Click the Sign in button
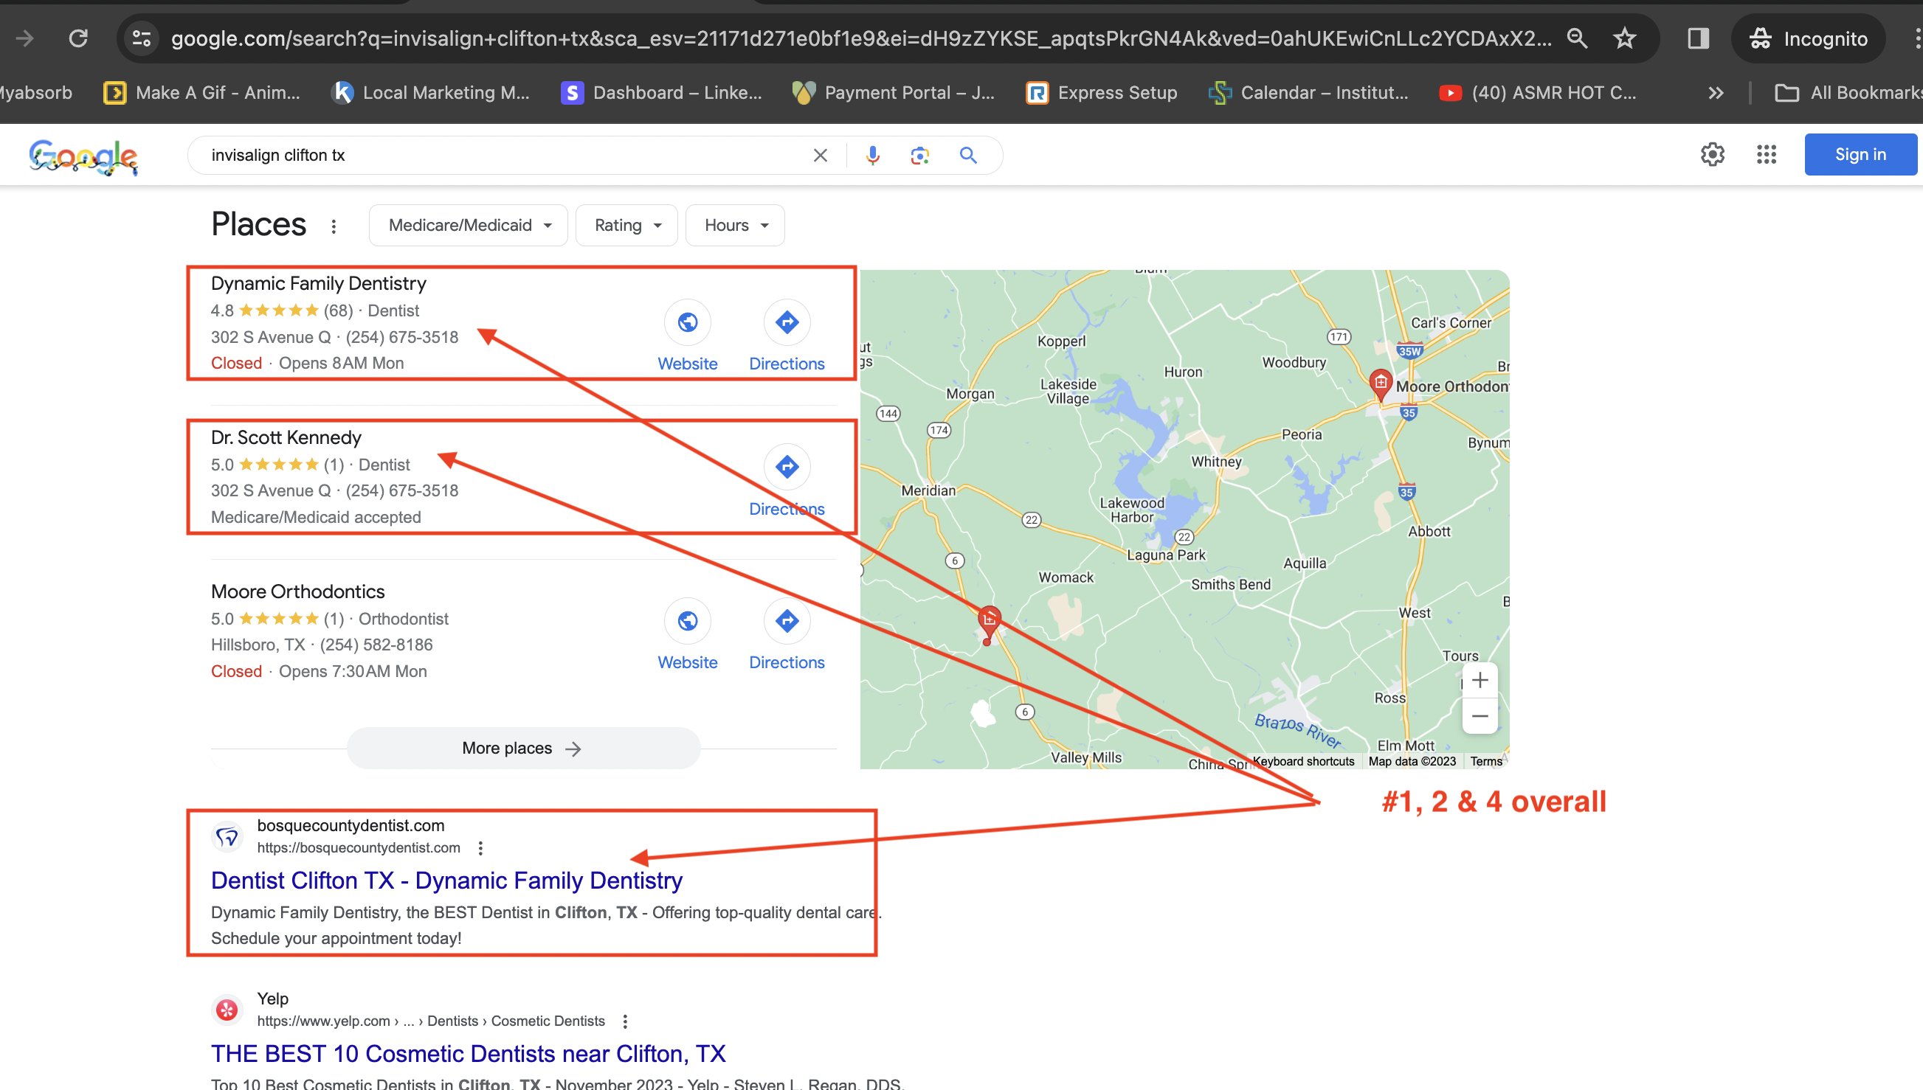 click(x=1860, y=154)
